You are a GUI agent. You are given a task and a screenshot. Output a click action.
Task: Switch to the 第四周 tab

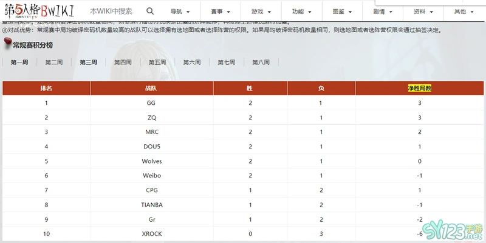coord(123,62)
